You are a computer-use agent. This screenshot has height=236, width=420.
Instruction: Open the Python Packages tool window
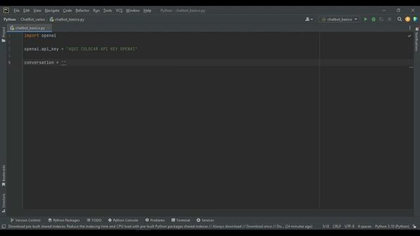point(64,220)
